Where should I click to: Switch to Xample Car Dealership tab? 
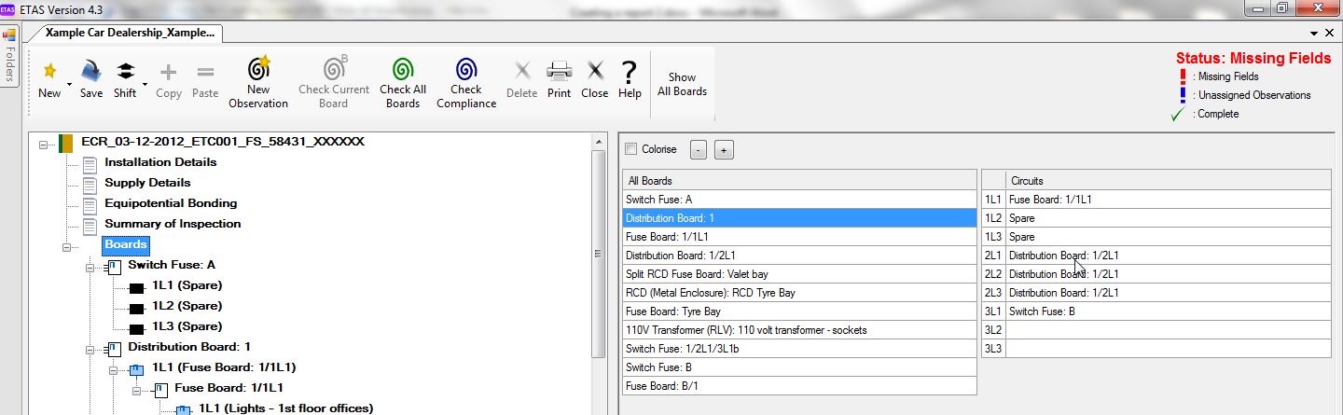[130, 32]
